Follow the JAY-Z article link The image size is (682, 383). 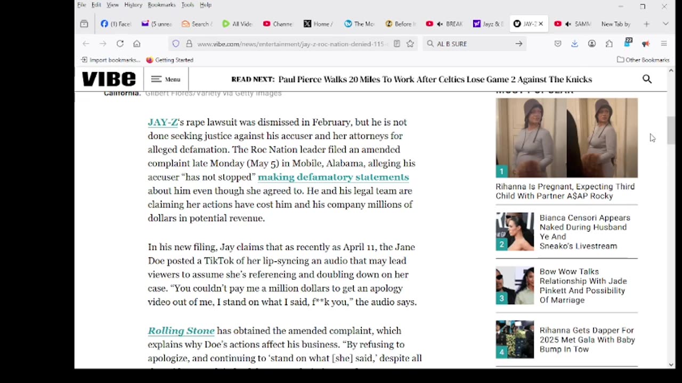click(163, 122)
